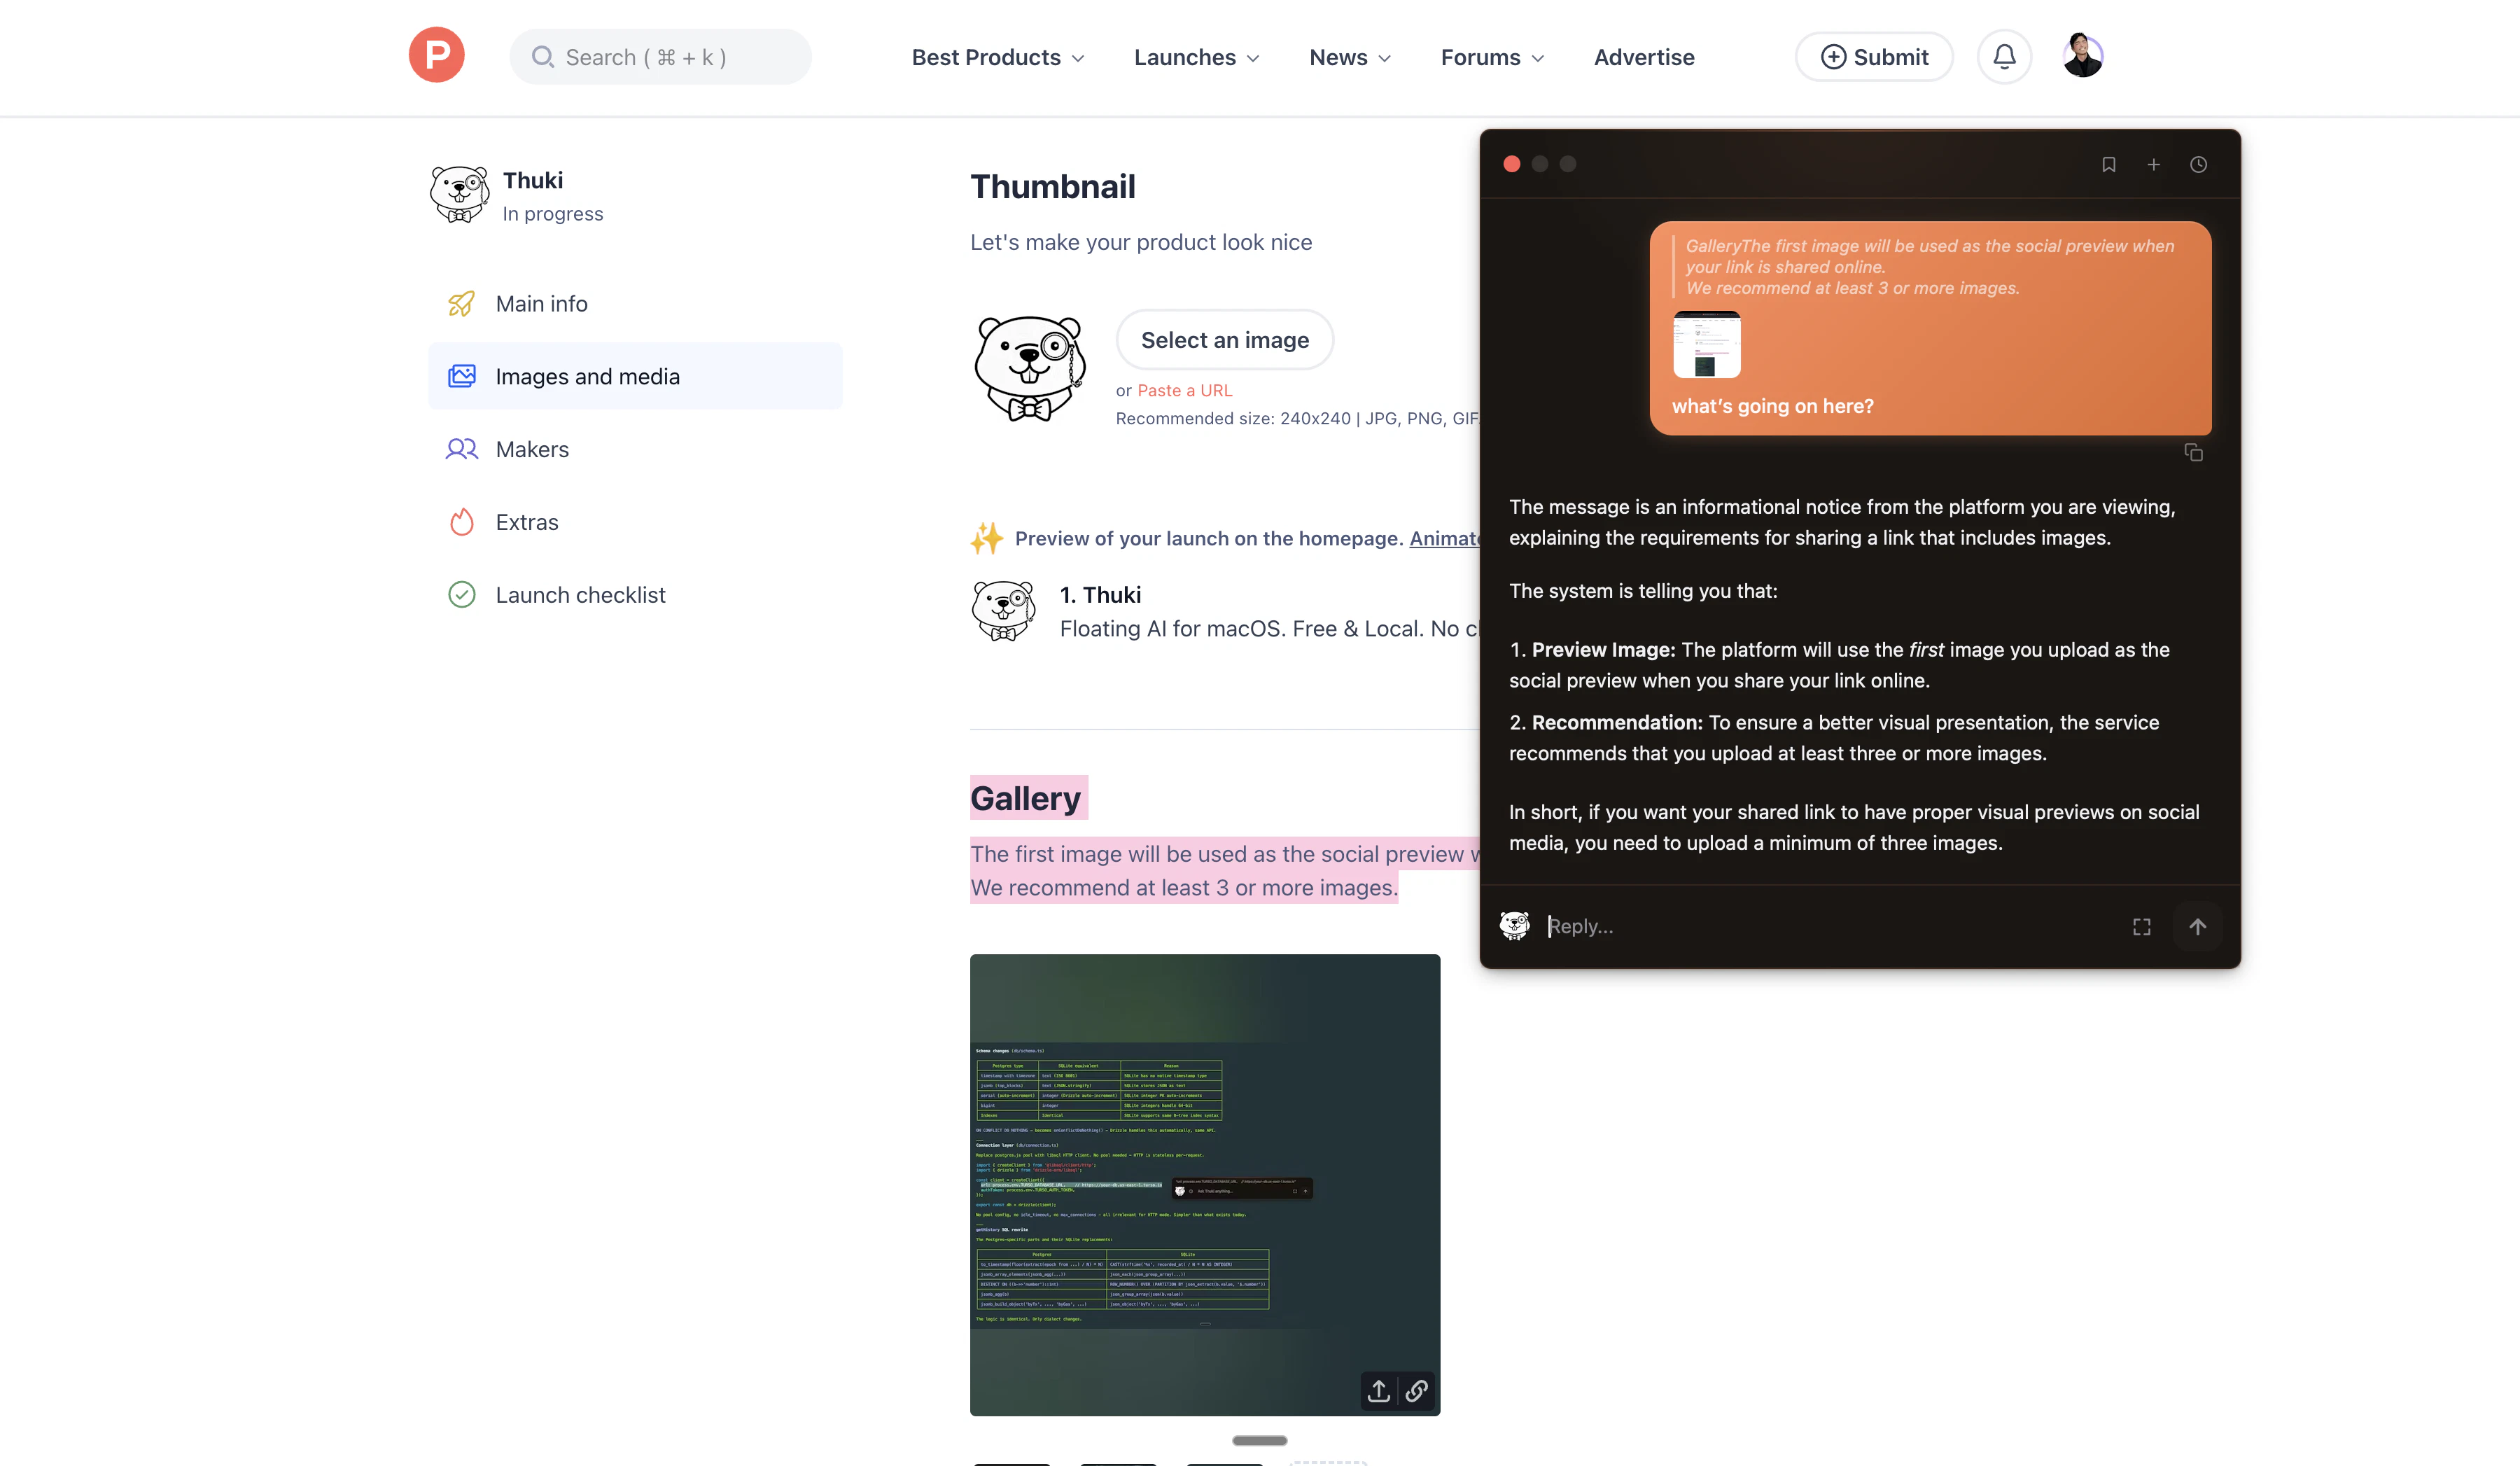Click the bookmark icon in the chat overlay
This screenshot has height=1466, width=2520.
tap(2109, 164)
